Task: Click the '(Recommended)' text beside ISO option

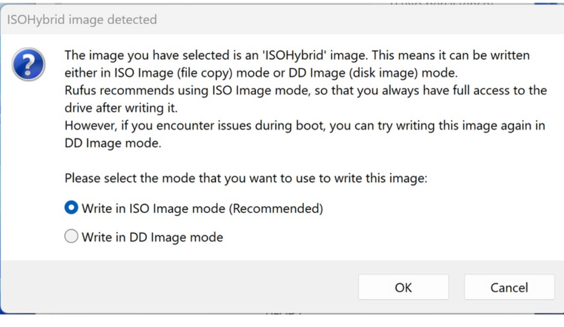Action: point(276,209)
